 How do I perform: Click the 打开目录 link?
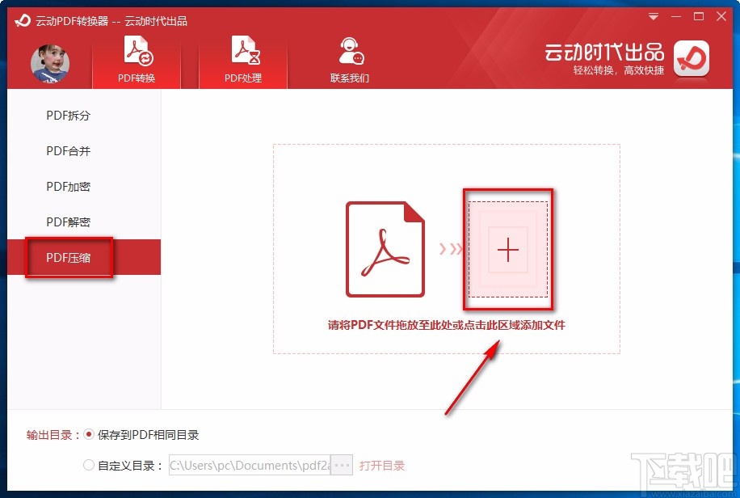coord(382,465)
